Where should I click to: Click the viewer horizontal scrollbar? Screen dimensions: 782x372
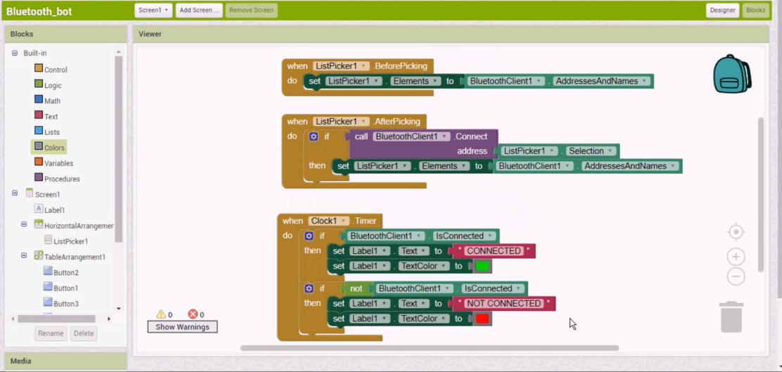[430, 348]
